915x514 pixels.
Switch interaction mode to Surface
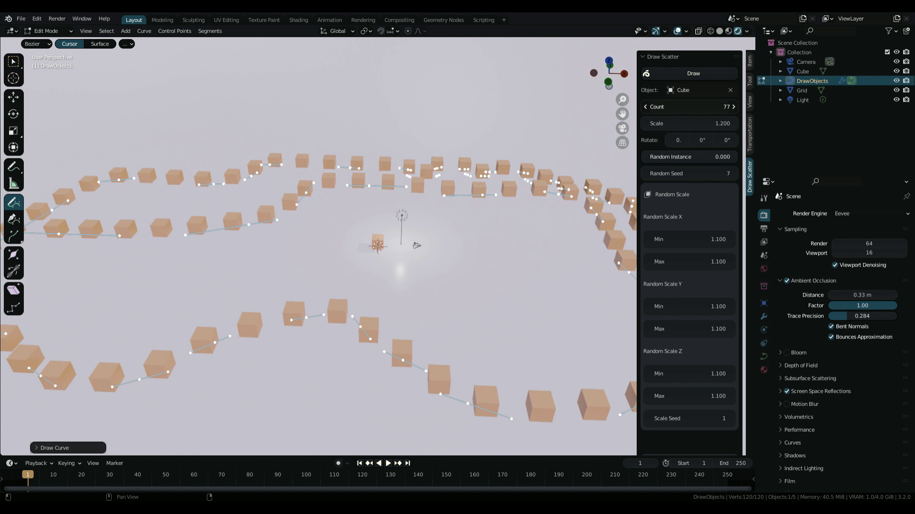pos(100,44)
